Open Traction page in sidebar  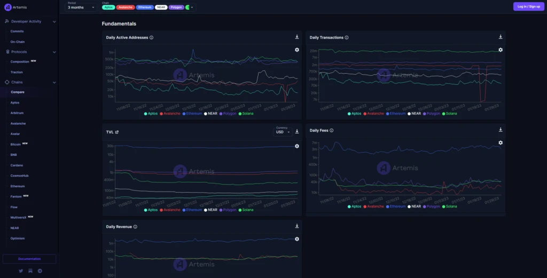coord(17,72)
